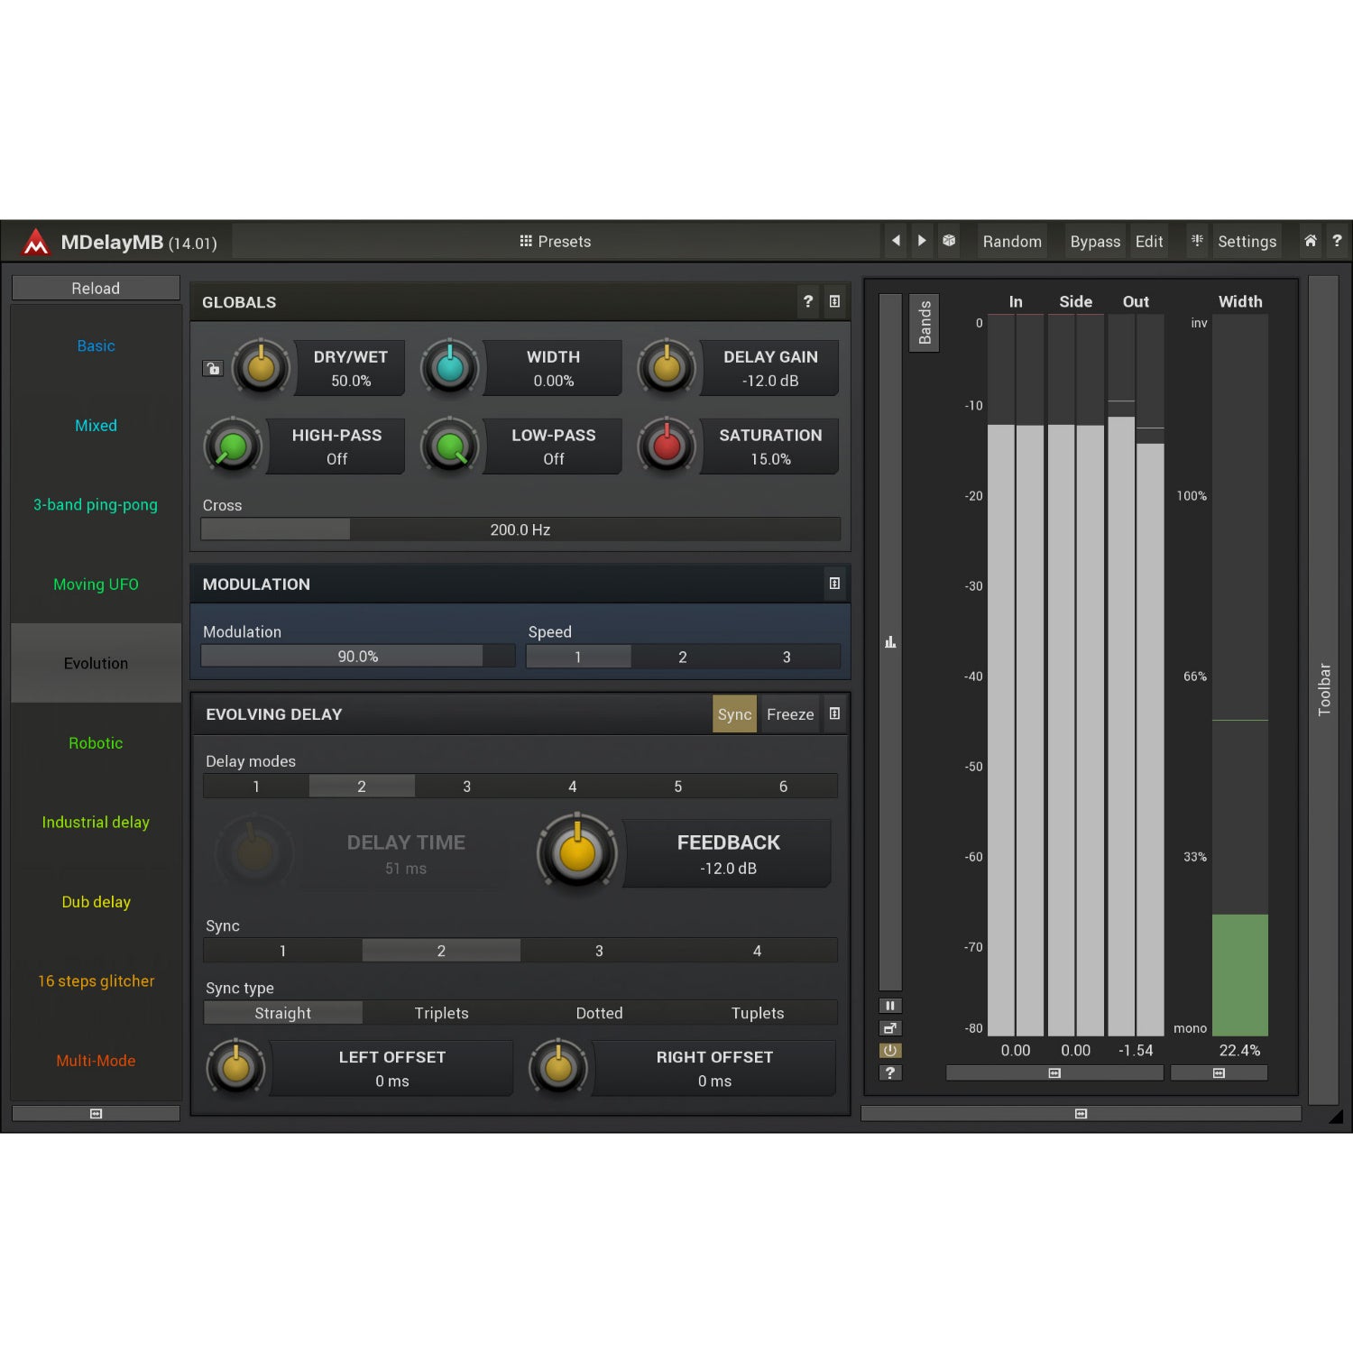Click the dice randomize icon
The width and height of the screenshot is (1353, 1353).
(949, 241)
